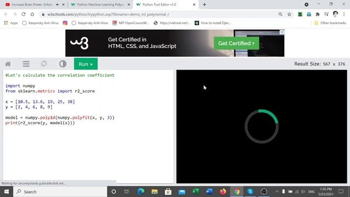
Task: Open the Windows Start menu
Action: (x=7, y=192)
